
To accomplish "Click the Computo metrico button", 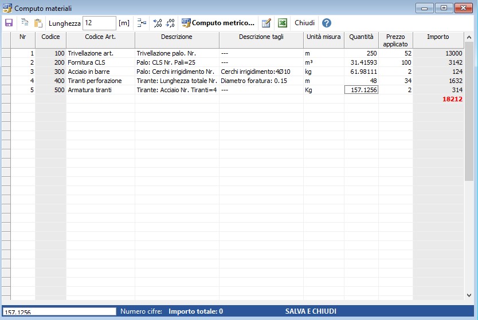I will tap(218, 23).
